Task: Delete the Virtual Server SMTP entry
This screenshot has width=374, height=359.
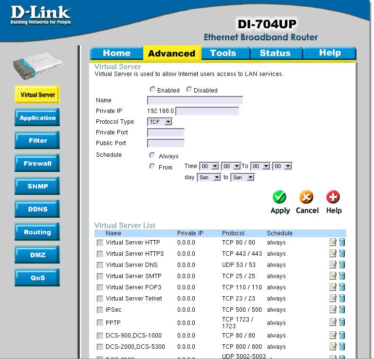Action: 342,276
